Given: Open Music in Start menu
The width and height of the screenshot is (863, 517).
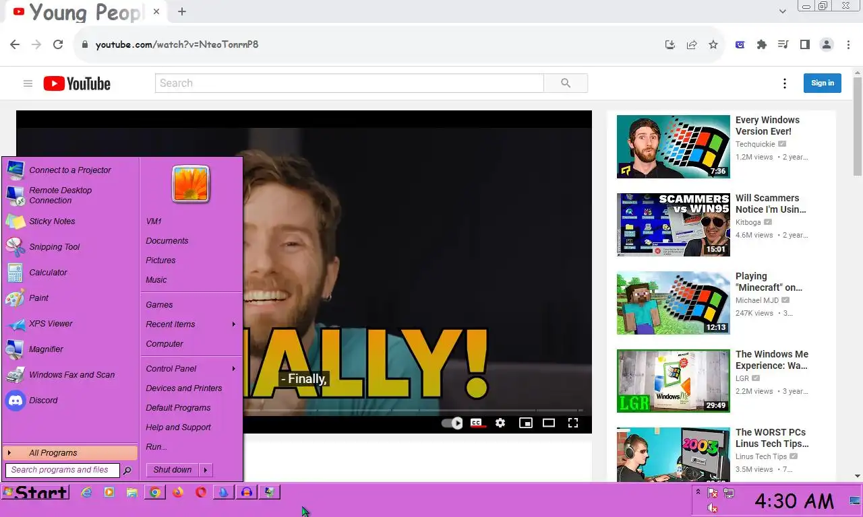Looking at the screenshot, I should pyautogui.click(x=156, y=280).
